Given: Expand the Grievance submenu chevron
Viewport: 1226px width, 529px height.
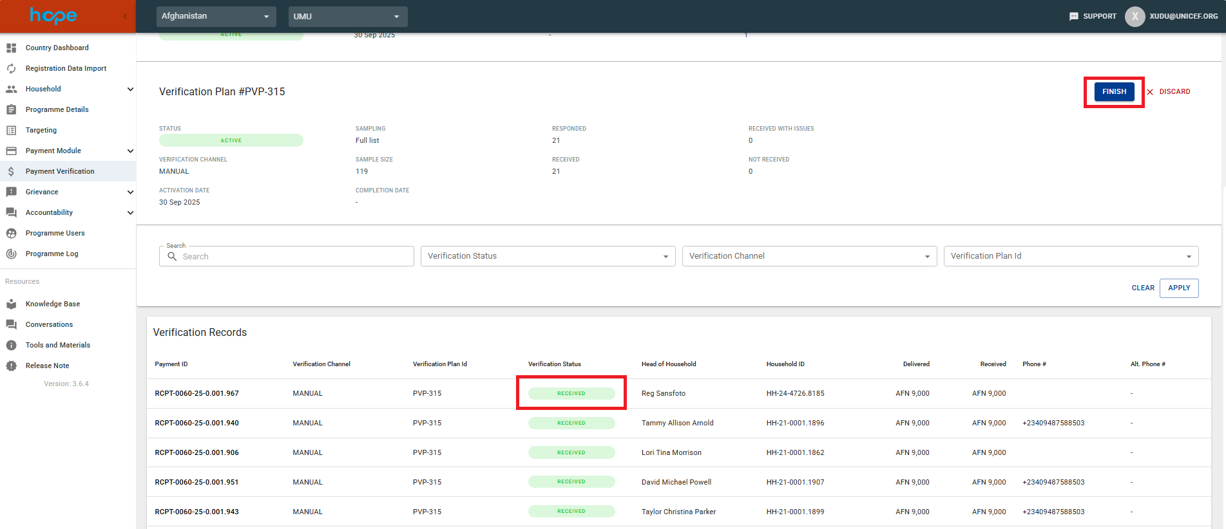Looking at the screenshot, I should coord(130,192).
